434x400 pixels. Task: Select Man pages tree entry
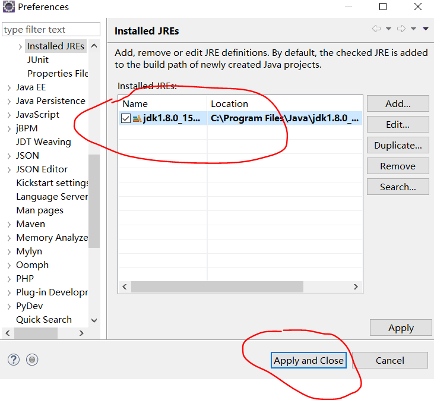point(40,210)
